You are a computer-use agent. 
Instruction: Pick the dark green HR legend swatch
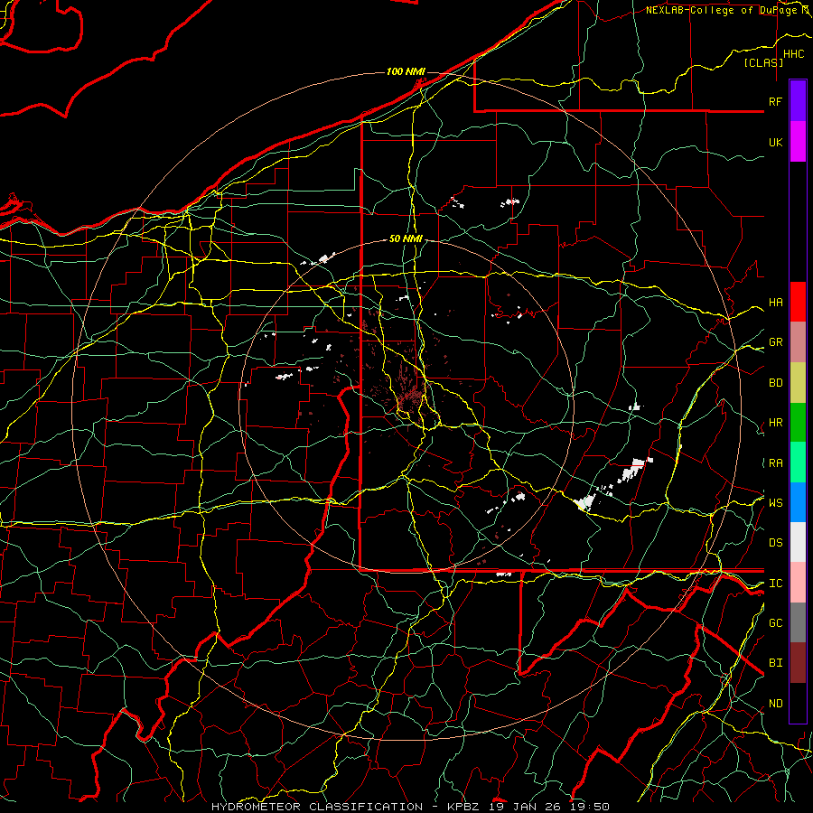(798, 423)
